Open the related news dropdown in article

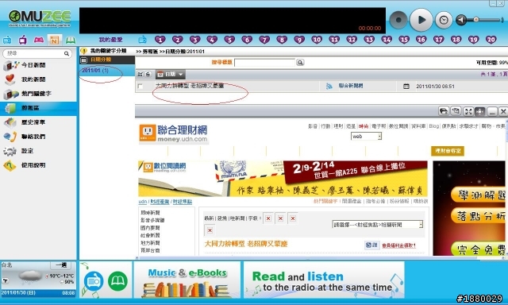pos(378,225)
